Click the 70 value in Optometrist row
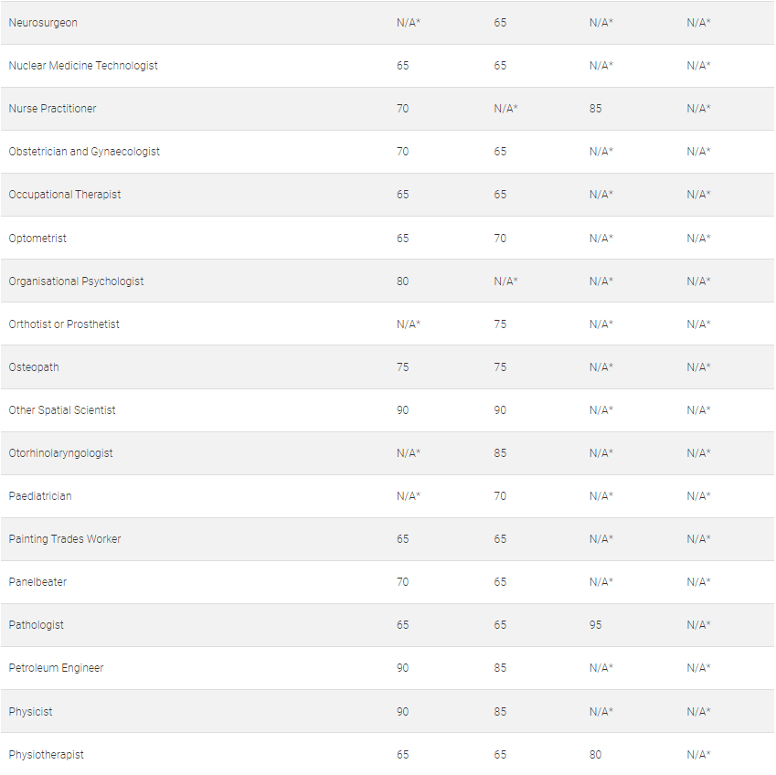The image size is (776, 775). [500, 239]
